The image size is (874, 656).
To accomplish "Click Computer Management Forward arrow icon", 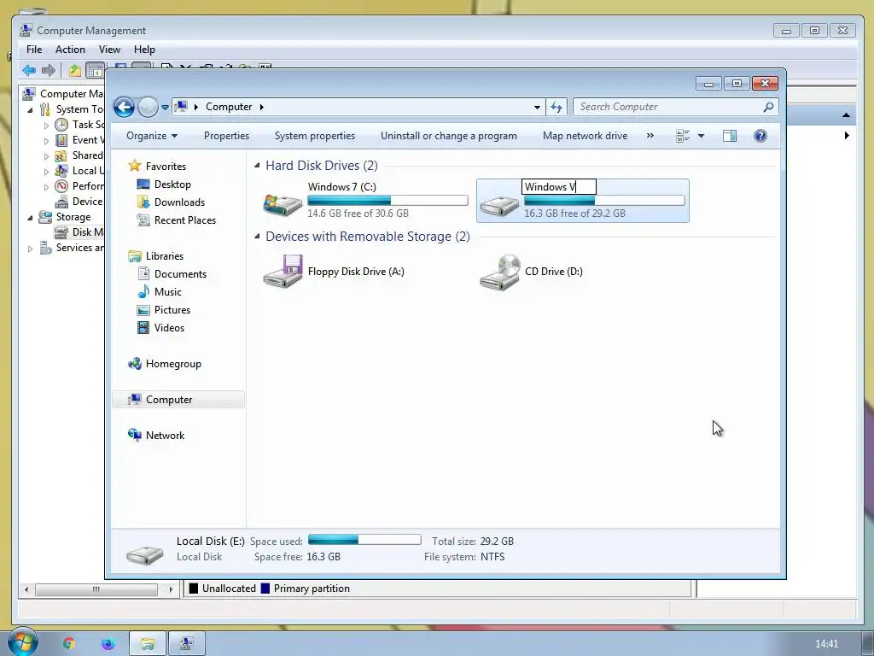I will coord(49,70).
